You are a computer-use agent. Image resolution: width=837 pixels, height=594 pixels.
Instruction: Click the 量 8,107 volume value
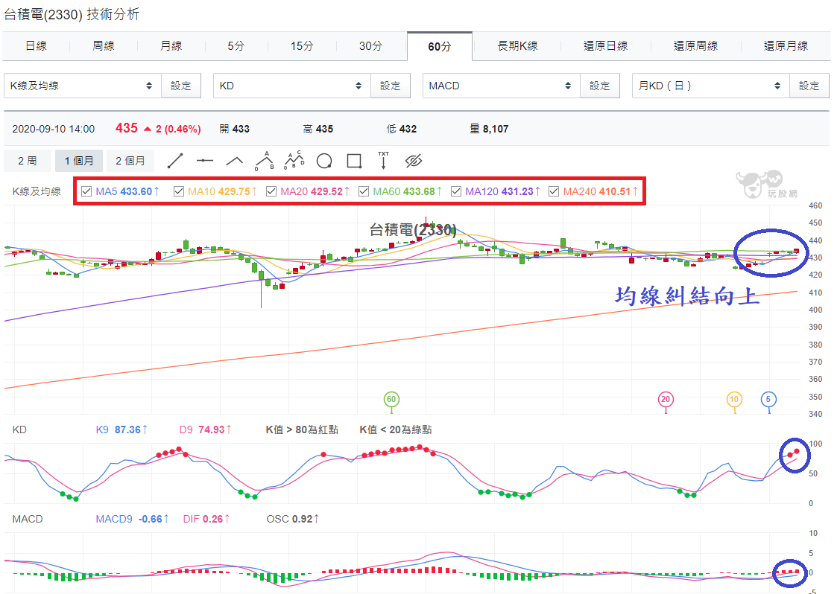pos(489,129)
